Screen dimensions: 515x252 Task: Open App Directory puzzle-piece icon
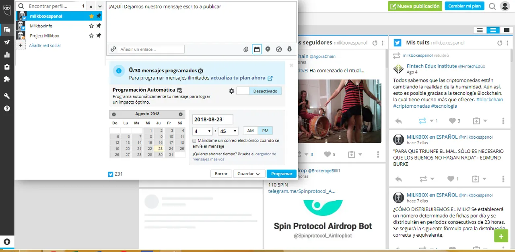click(7, 79)
